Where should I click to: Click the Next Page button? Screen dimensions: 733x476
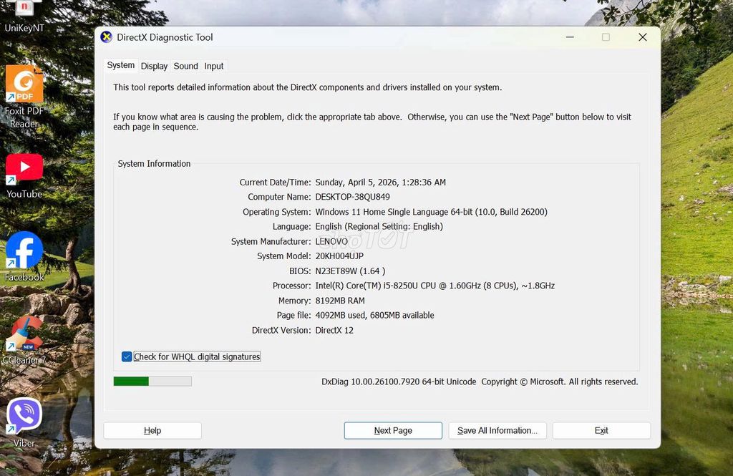pyautogui.click(x=393, y=430)
